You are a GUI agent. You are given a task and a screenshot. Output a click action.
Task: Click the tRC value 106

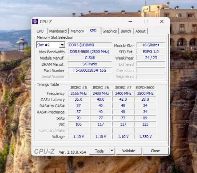tap(78, 124)
